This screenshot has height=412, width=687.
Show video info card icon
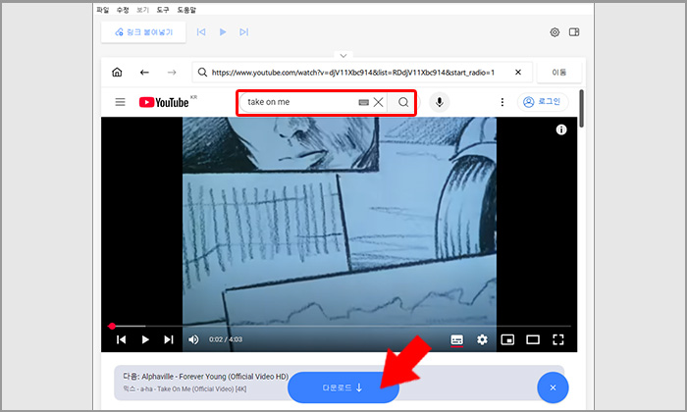coord(561,129)
